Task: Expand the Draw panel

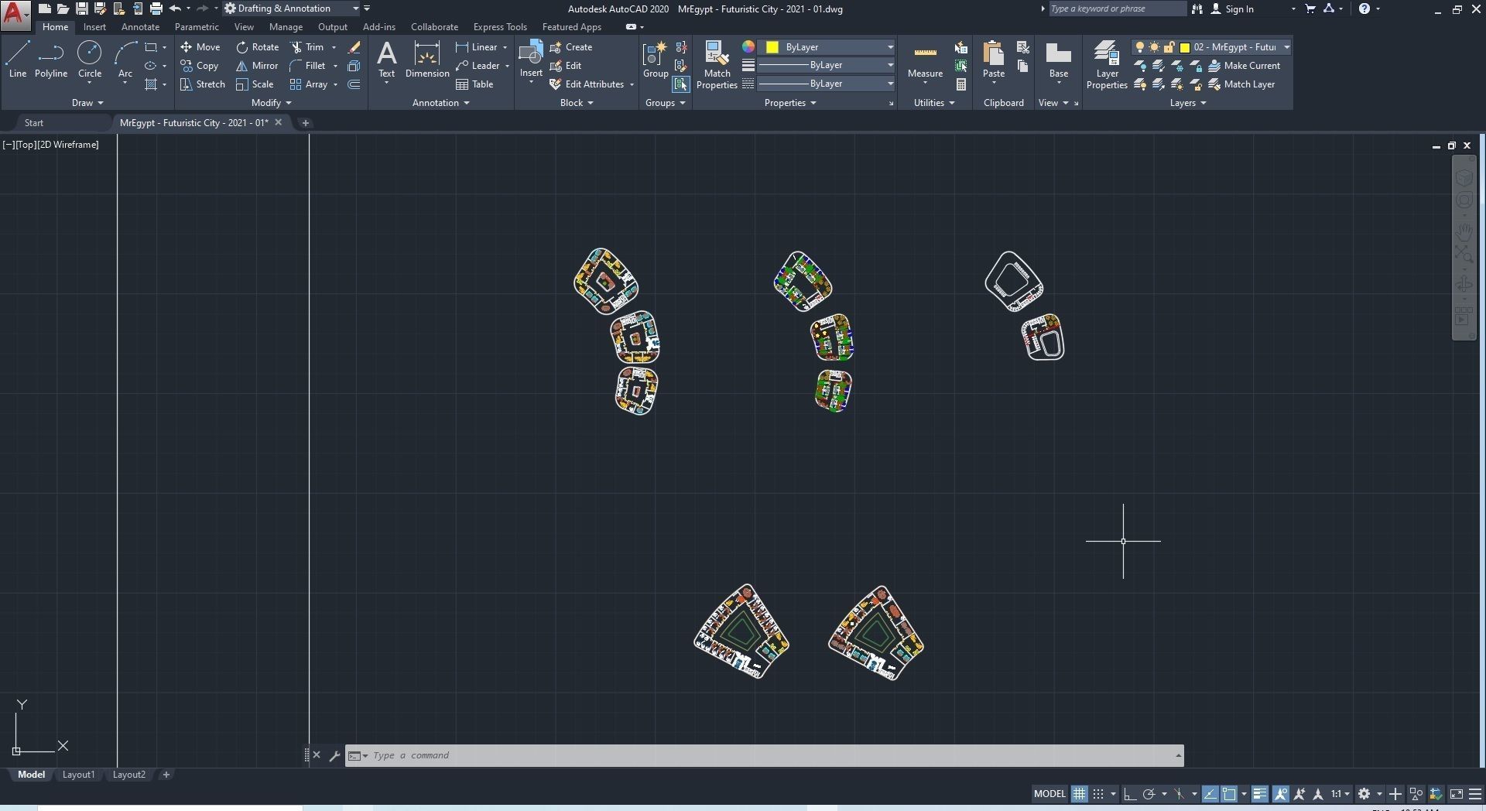Action: (x=87, y=103)
